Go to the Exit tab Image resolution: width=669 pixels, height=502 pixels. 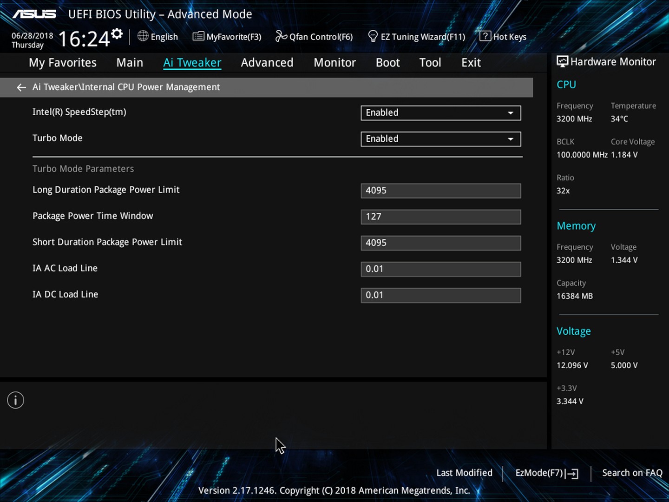[x=471, y=63]
